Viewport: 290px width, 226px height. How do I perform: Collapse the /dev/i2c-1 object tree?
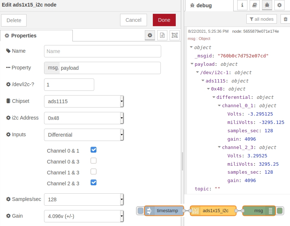197,72
